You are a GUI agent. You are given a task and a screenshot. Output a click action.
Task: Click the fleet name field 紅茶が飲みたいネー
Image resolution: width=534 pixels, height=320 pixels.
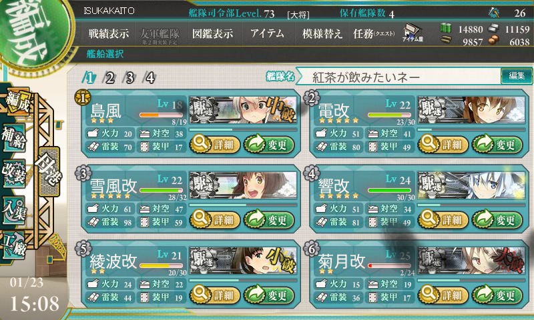click(398, 77)
